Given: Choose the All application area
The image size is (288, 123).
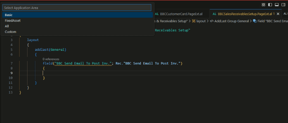Looking at the screenshot, I should (78, 26).
